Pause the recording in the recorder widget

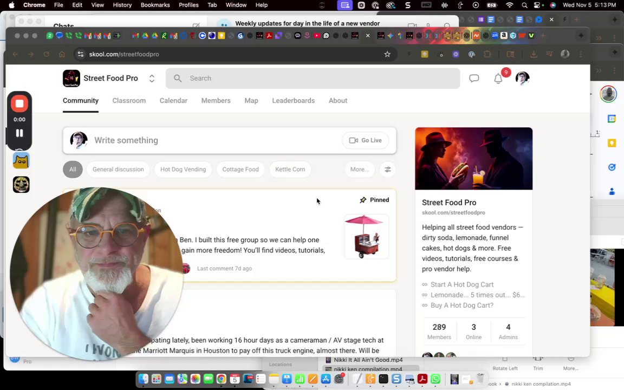pos(19,133)
